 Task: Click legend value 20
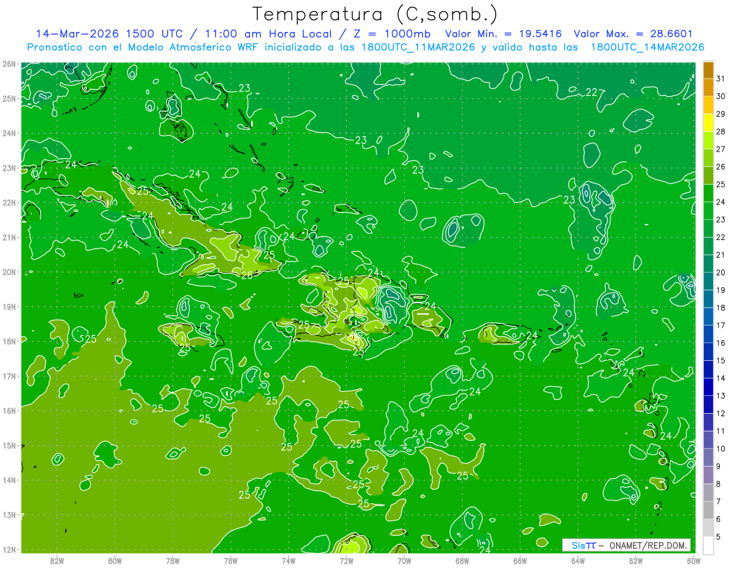tap(720, 272)
